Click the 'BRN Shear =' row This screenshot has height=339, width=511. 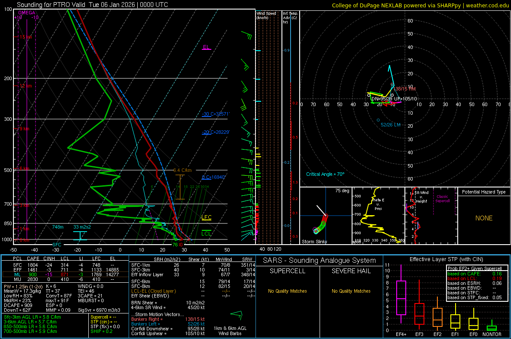168,303
